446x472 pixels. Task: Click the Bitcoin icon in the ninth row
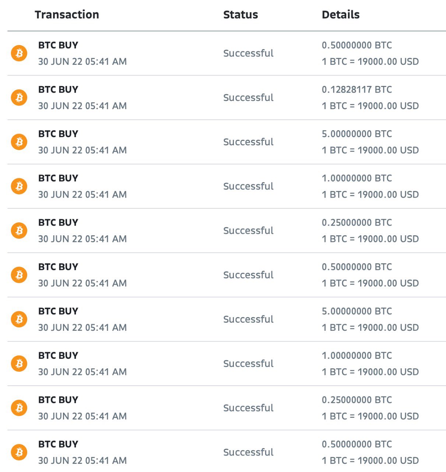click(19, 408)
